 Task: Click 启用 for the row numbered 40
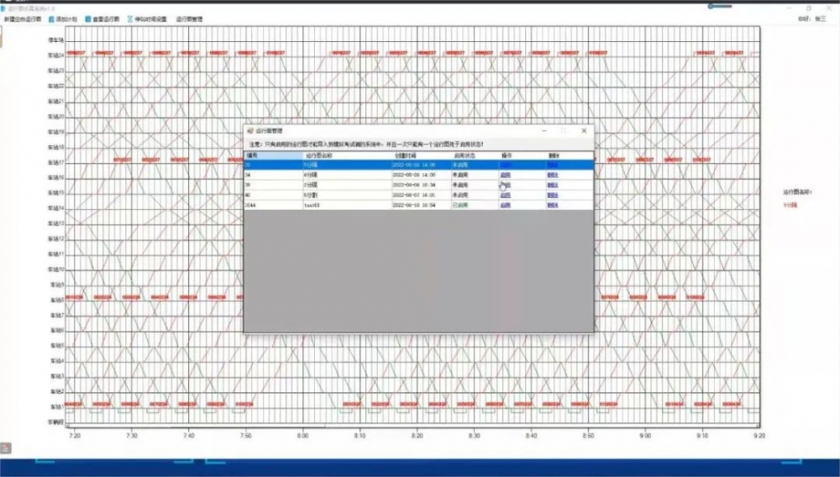pos(505,195)
